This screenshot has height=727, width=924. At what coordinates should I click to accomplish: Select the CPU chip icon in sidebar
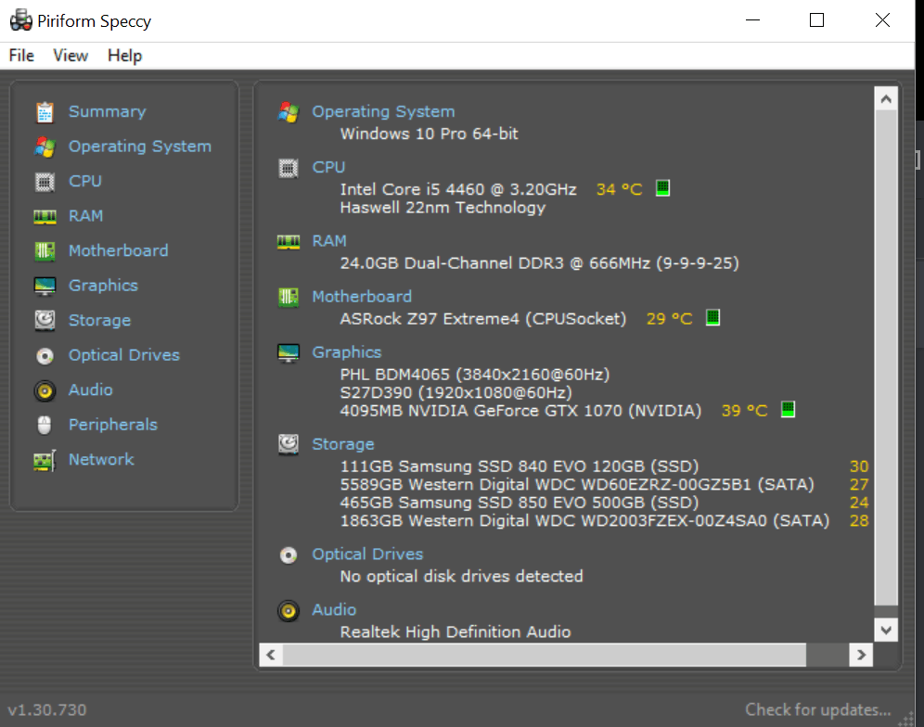point(45,182)
